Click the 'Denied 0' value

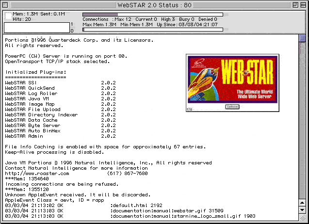click(x=208, y=19)
